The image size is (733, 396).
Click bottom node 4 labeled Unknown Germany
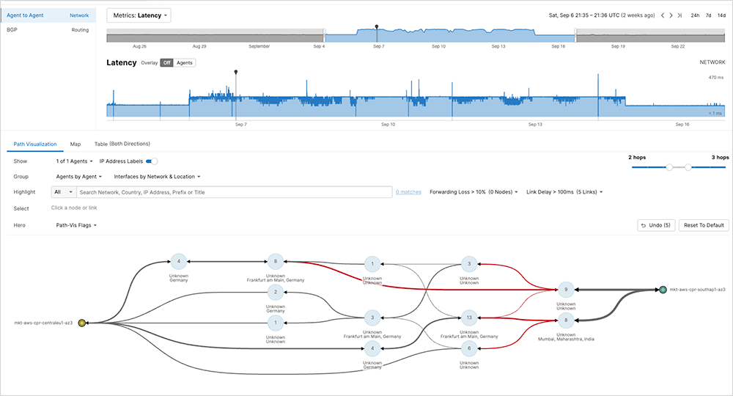pos(372,348)
